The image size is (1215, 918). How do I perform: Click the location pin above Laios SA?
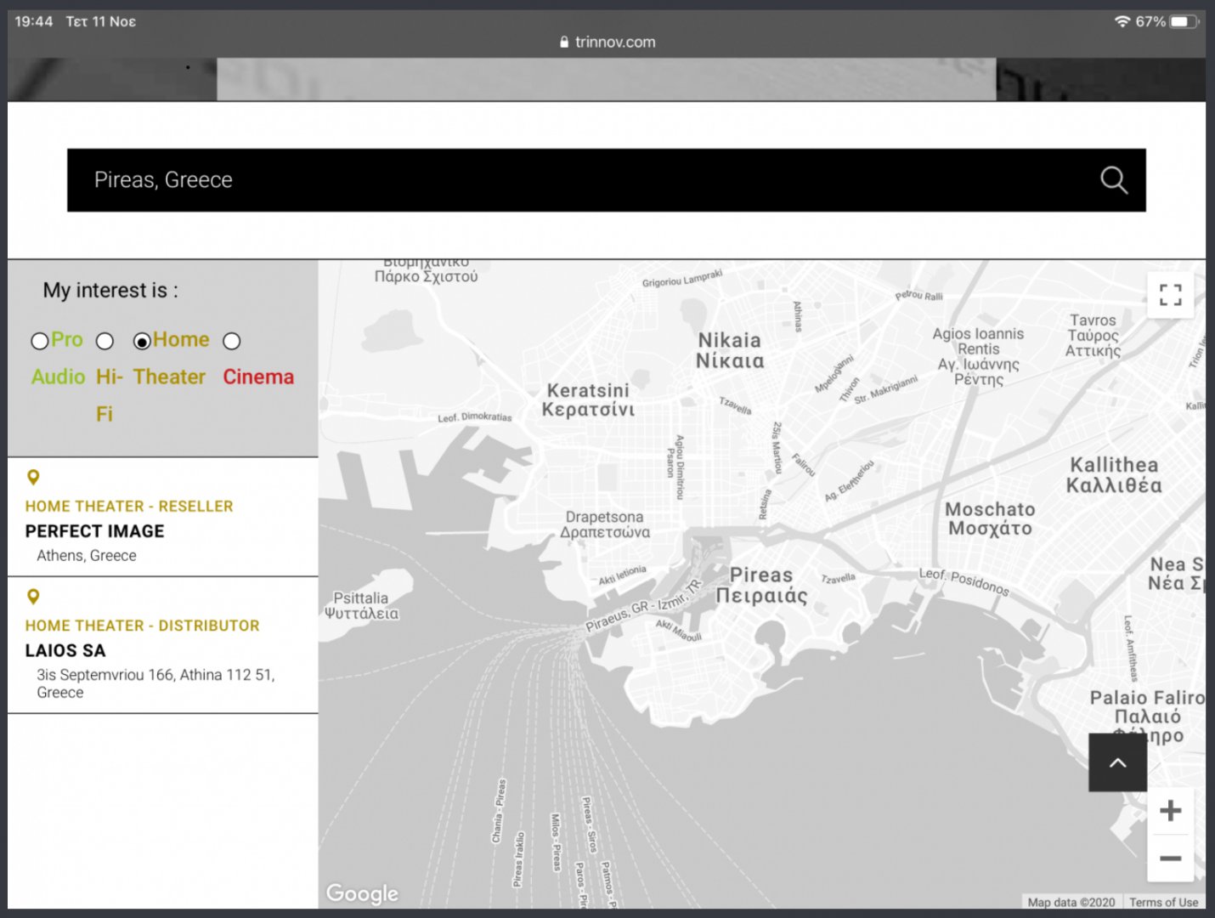click(x=33, y=597)
